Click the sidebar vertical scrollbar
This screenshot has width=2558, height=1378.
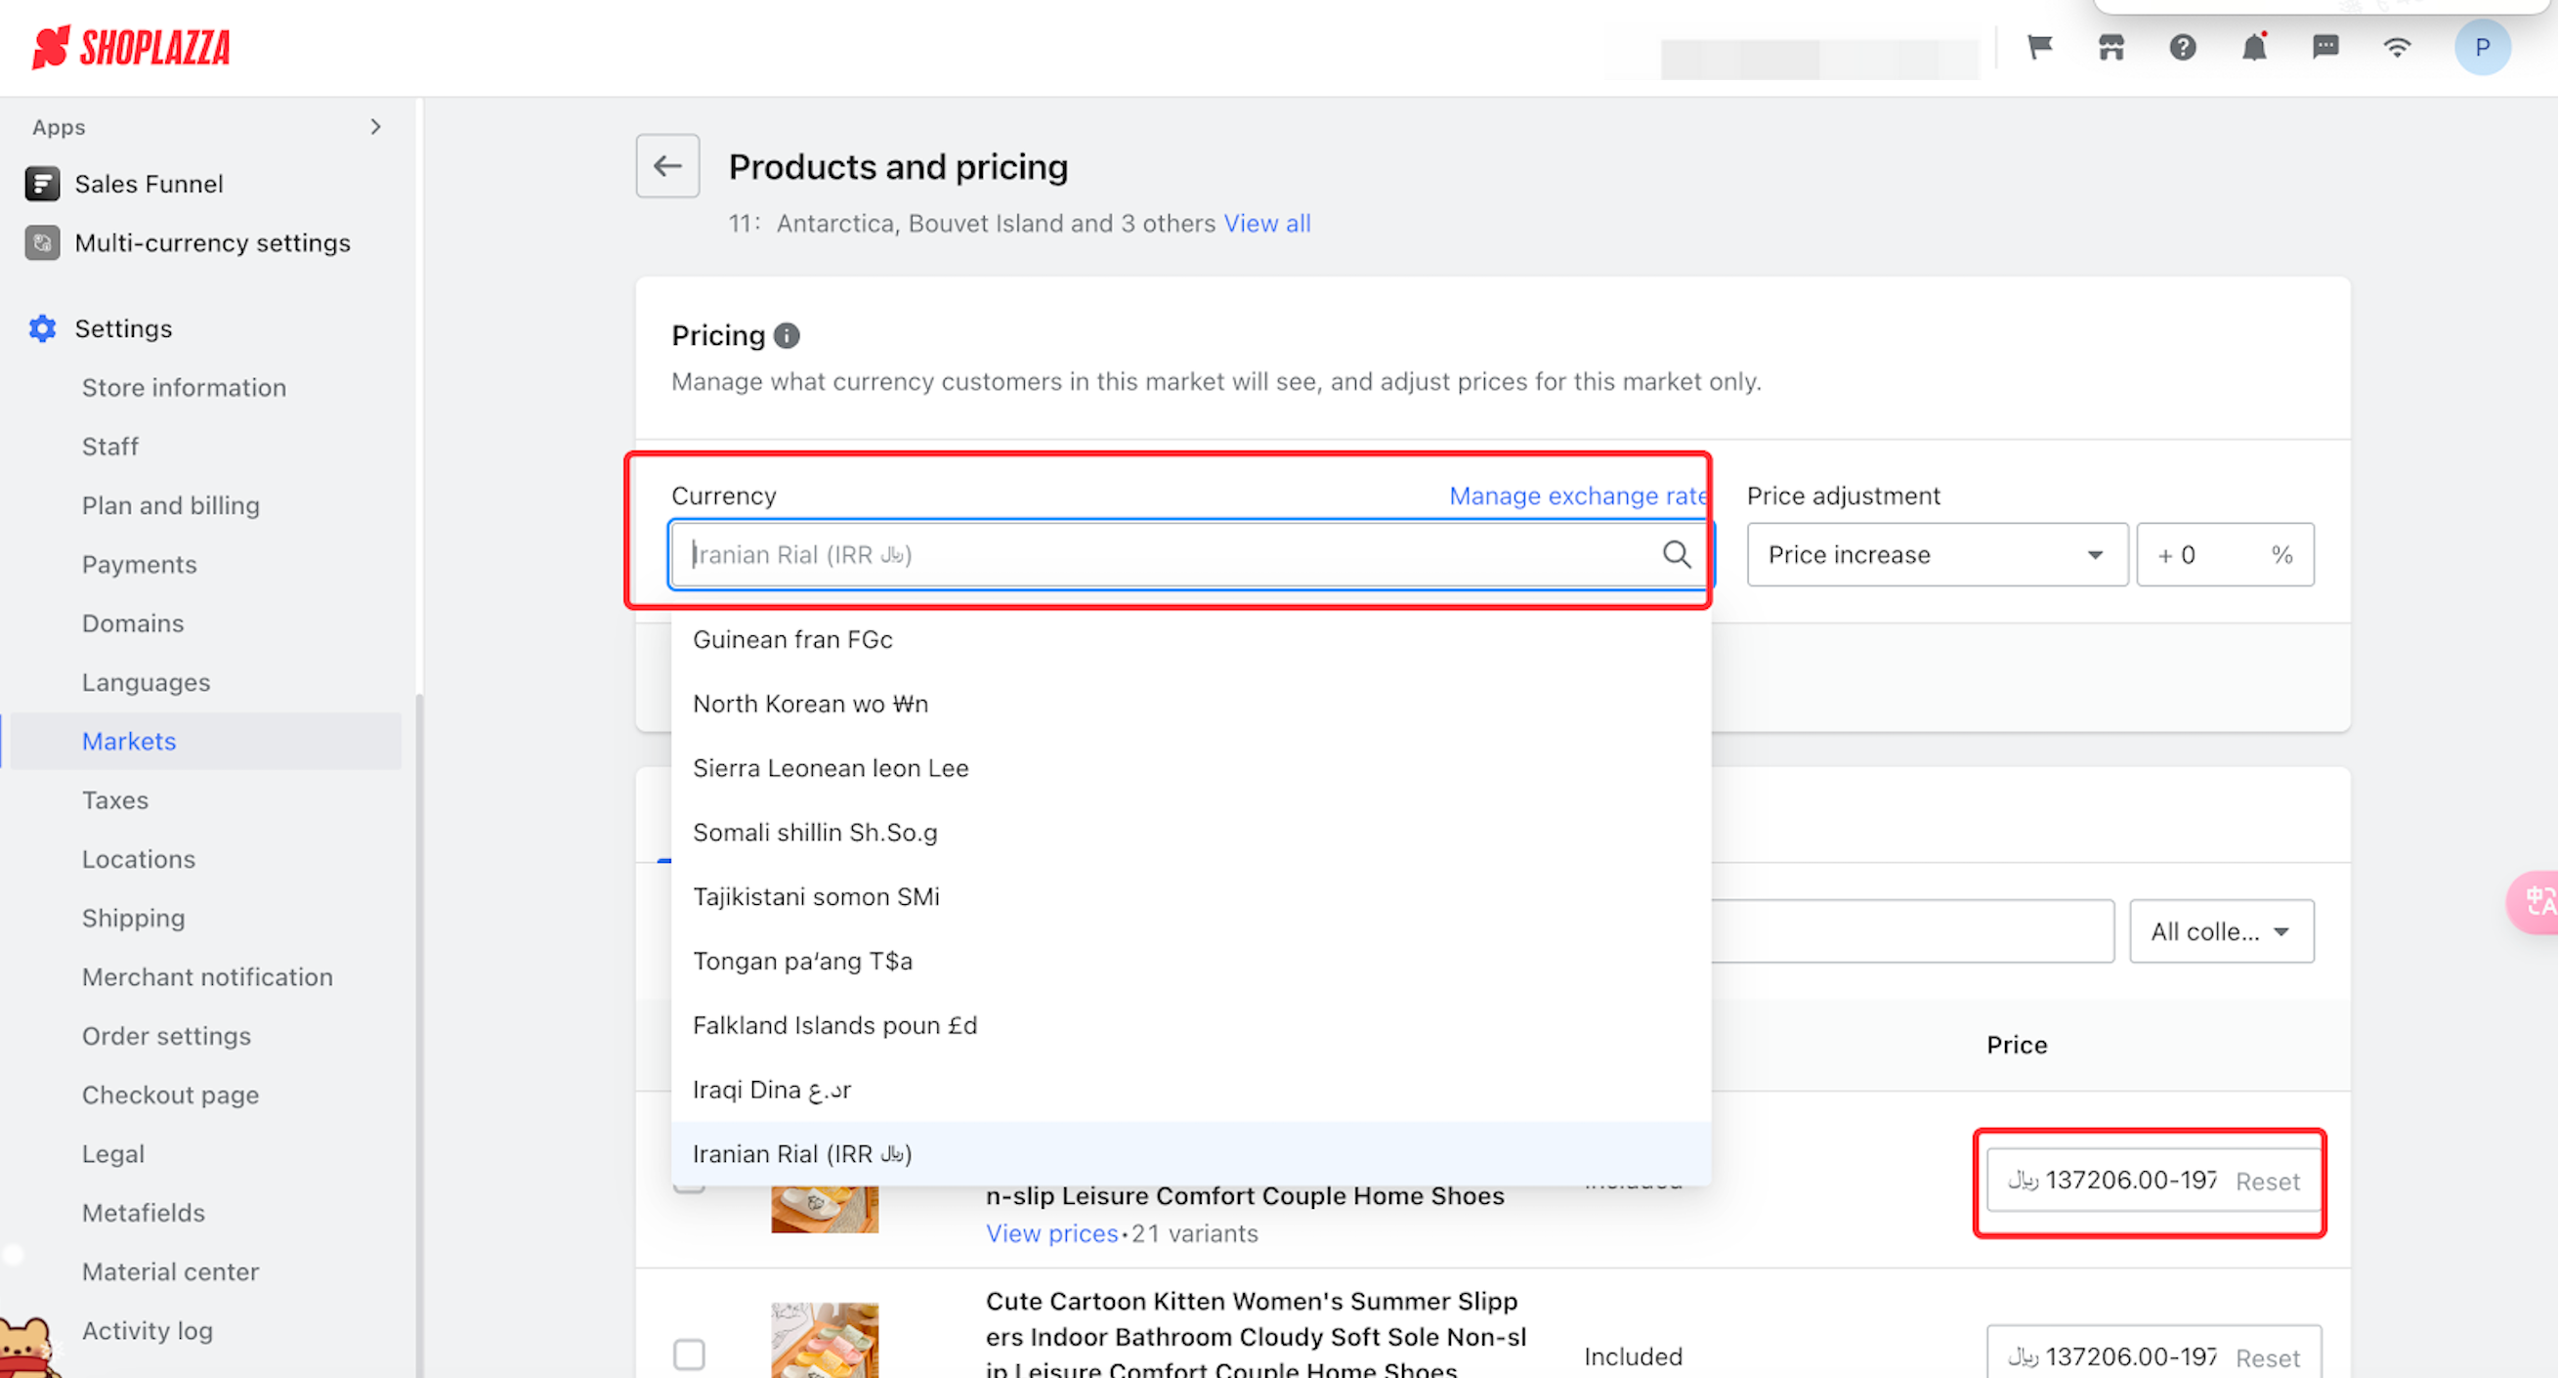(x=419, y=1033)
